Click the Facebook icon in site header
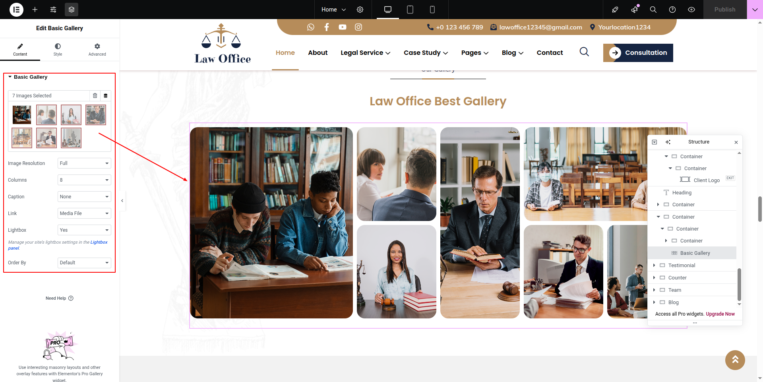The image size is (763, 382). (327, 27)
